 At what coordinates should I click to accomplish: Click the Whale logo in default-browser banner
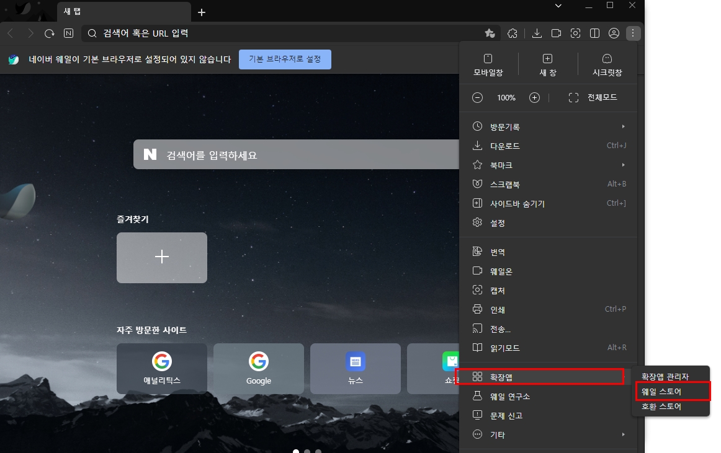pos(14,59)
